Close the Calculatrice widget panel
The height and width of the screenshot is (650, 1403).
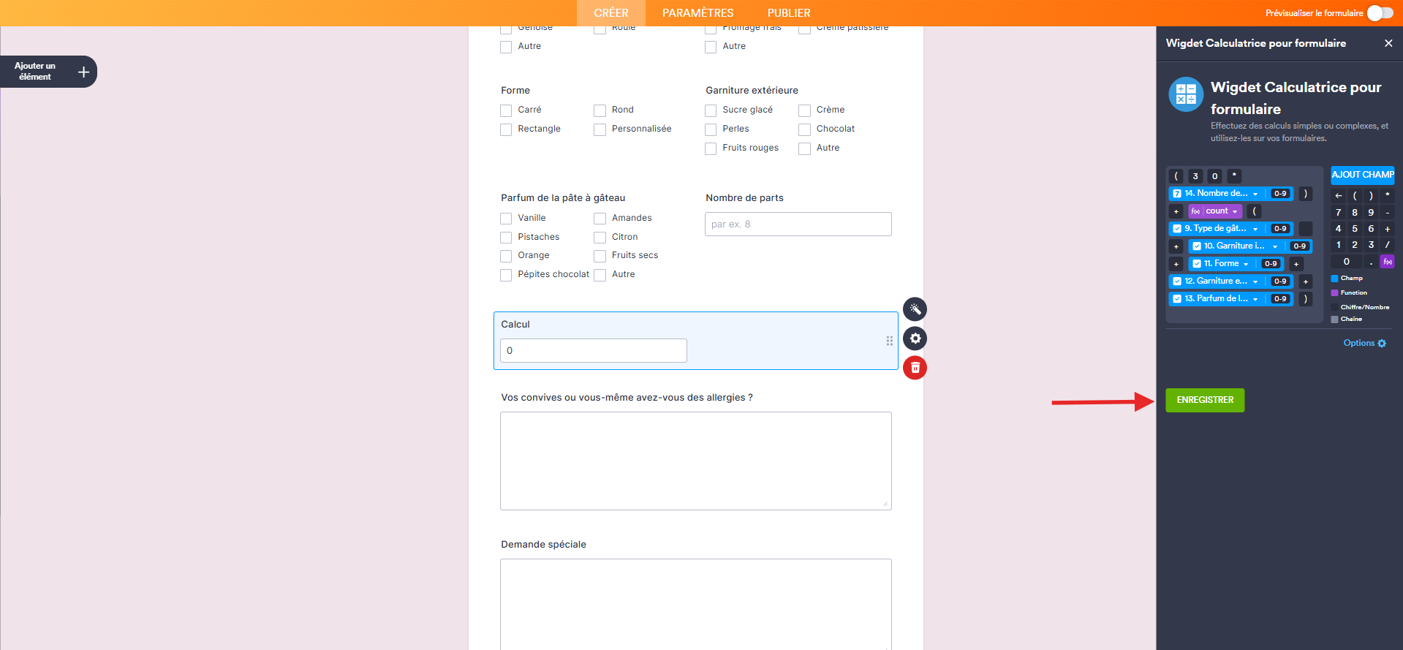[x=1388, y=43]
